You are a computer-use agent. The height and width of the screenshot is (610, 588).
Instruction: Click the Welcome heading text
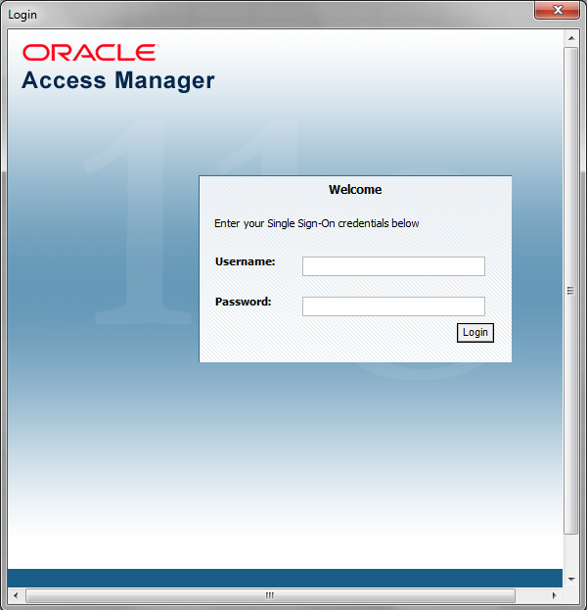pyautogui.click(x=355, y=189)
